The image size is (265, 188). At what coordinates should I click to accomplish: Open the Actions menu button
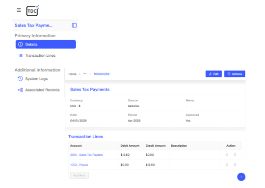click(x=235, y=74)
